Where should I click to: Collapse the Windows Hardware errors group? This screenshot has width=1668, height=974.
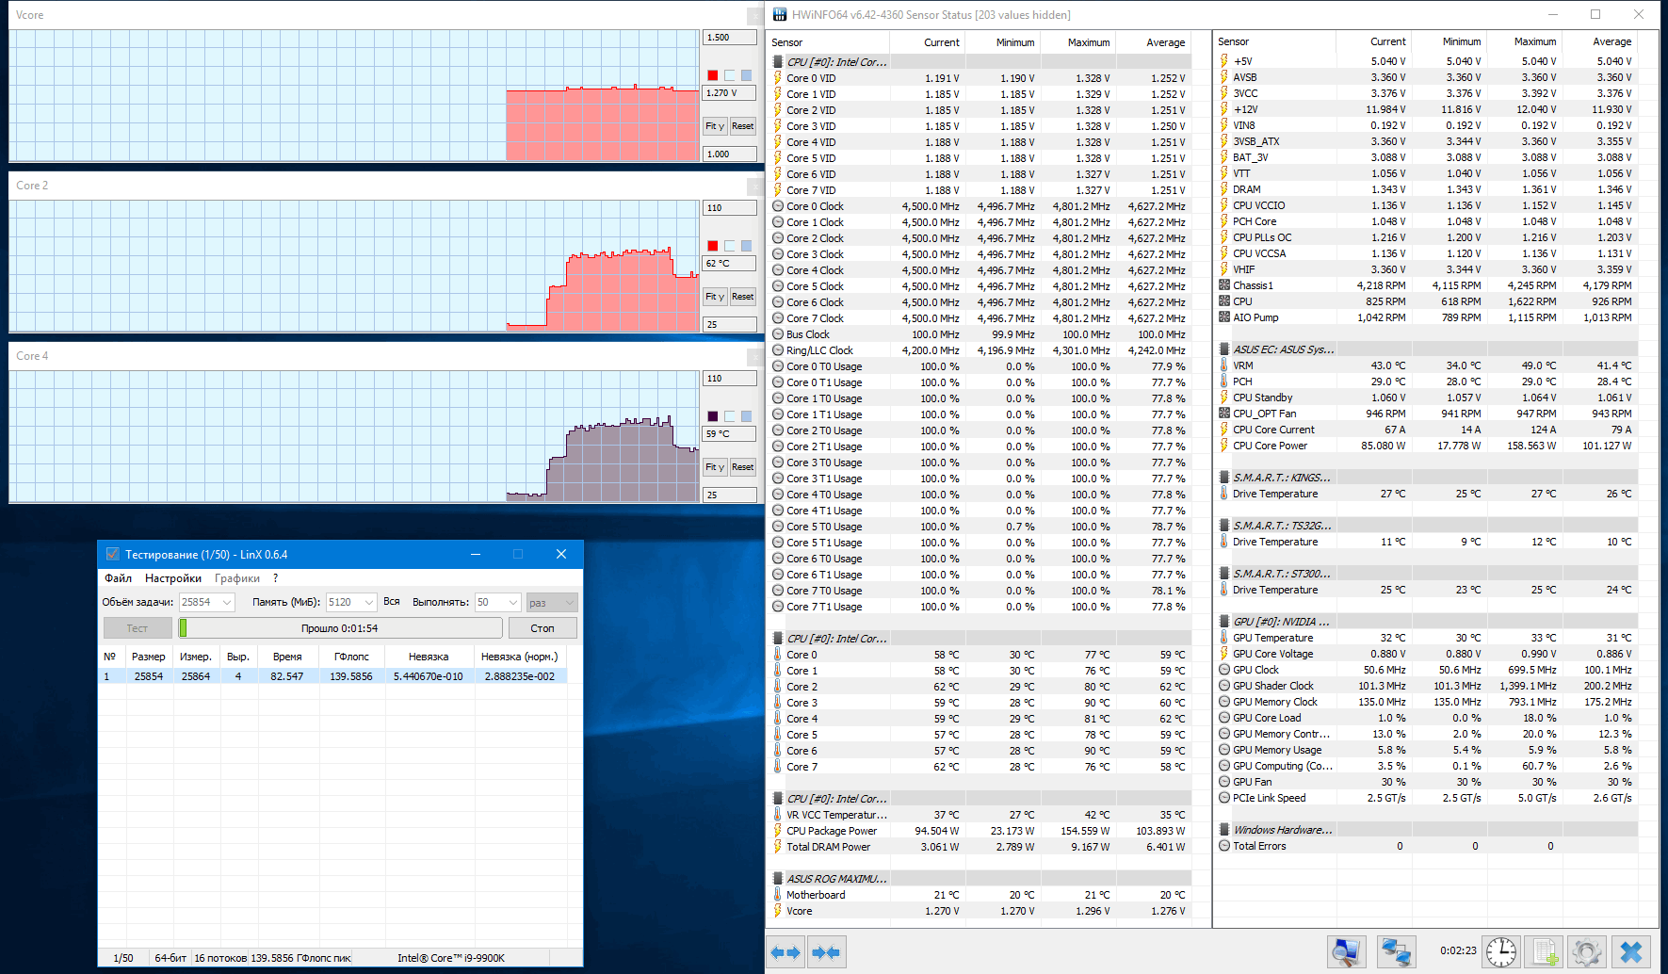1224,830
